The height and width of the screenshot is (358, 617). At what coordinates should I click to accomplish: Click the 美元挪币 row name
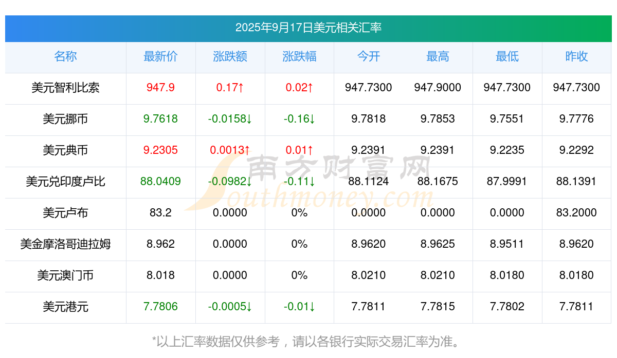[x=65, y=119]
